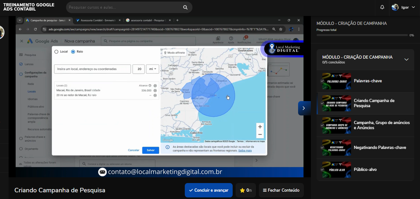Open the Igor account dropdown menu
The width and height of the screenshot is (420, 199).
(413, 8)
